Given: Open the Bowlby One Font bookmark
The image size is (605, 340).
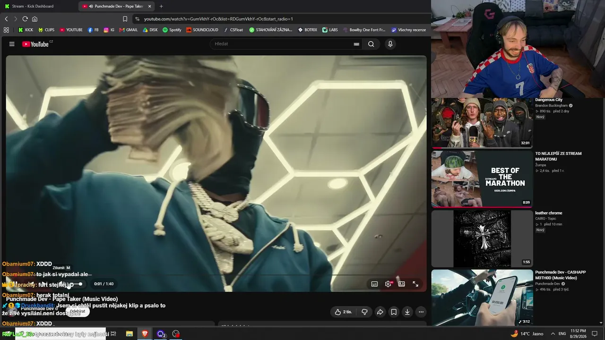Looking at the screenshot, I should pyautogui.click(x=364, y=30).
